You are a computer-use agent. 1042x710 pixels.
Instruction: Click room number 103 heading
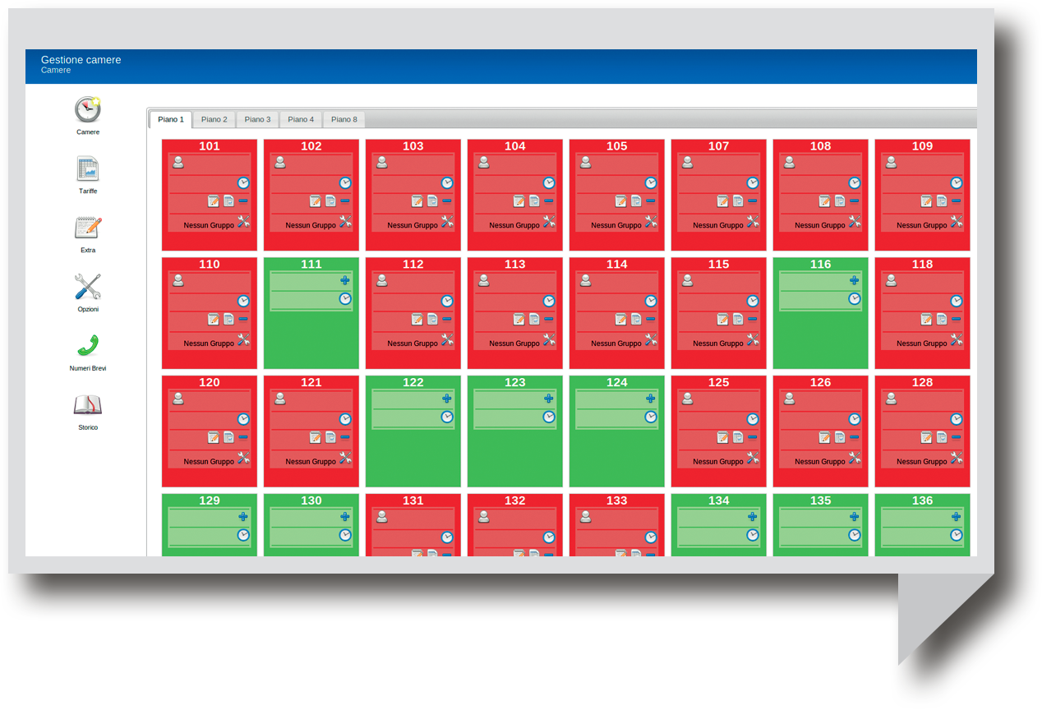point(413,146)
